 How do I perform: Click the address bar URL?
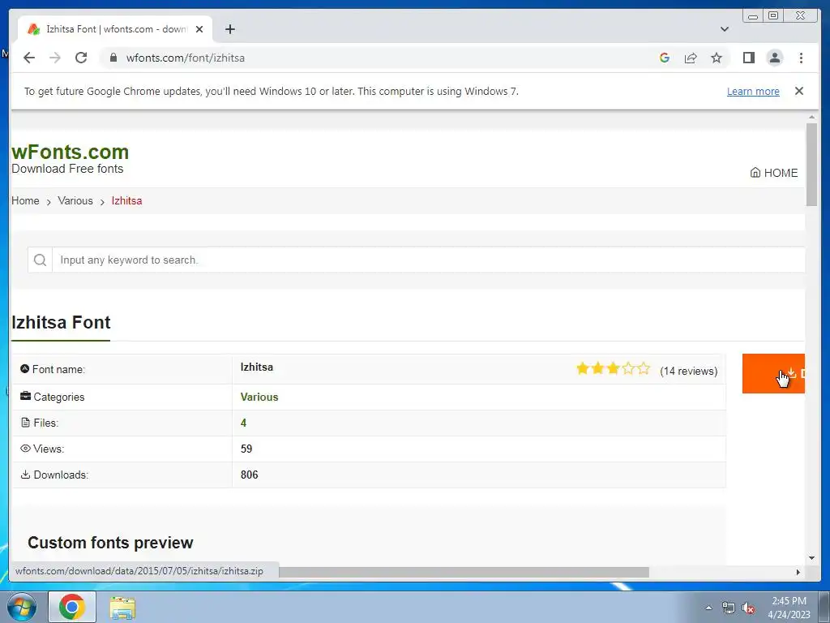(x=186, y=58)
